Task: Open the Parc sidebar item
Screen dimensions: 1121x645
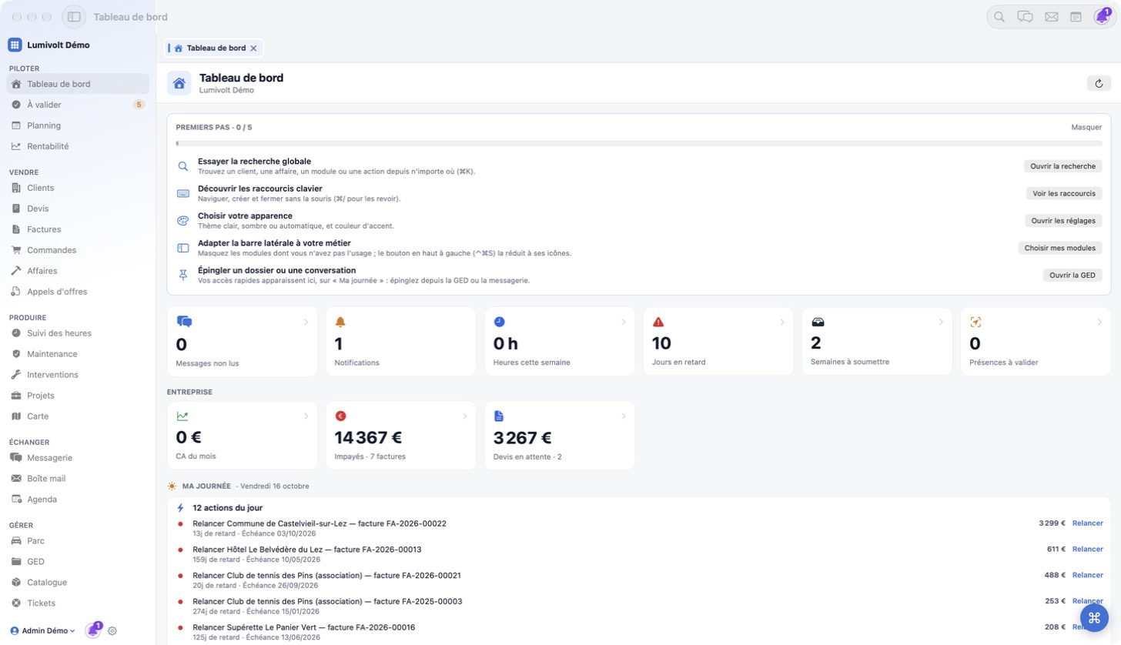Action: tap(77, 541)
